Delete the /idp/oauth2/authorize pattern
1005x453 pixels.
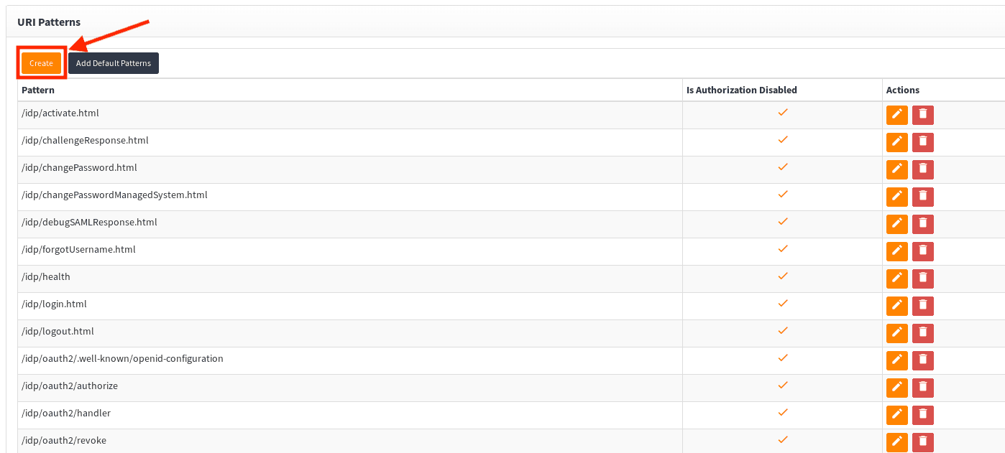point(923,388)
